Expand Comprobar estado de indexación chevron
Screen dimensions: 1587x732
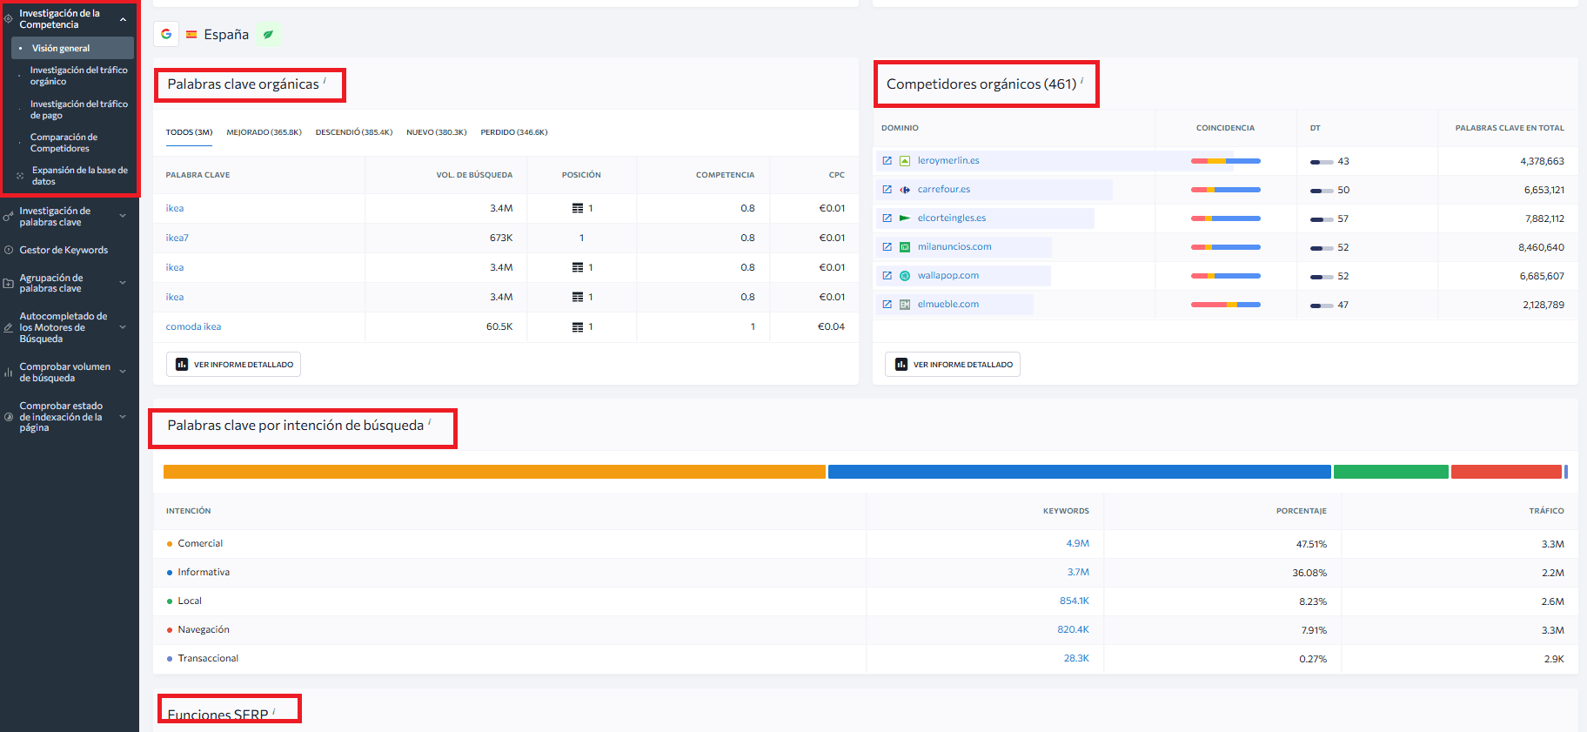coord(123,417)
